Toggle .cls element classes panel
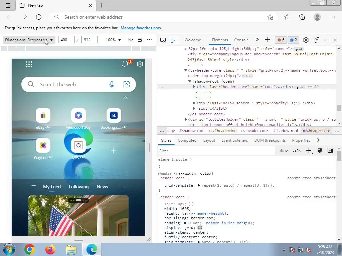 (297, 151)
